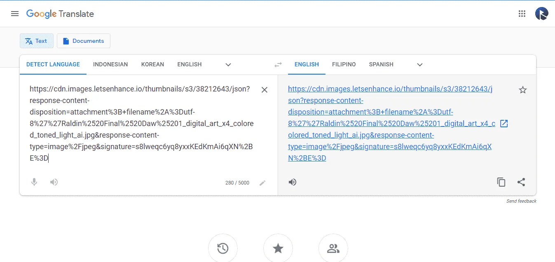Share the translation
555x262 pixels.
521,182
